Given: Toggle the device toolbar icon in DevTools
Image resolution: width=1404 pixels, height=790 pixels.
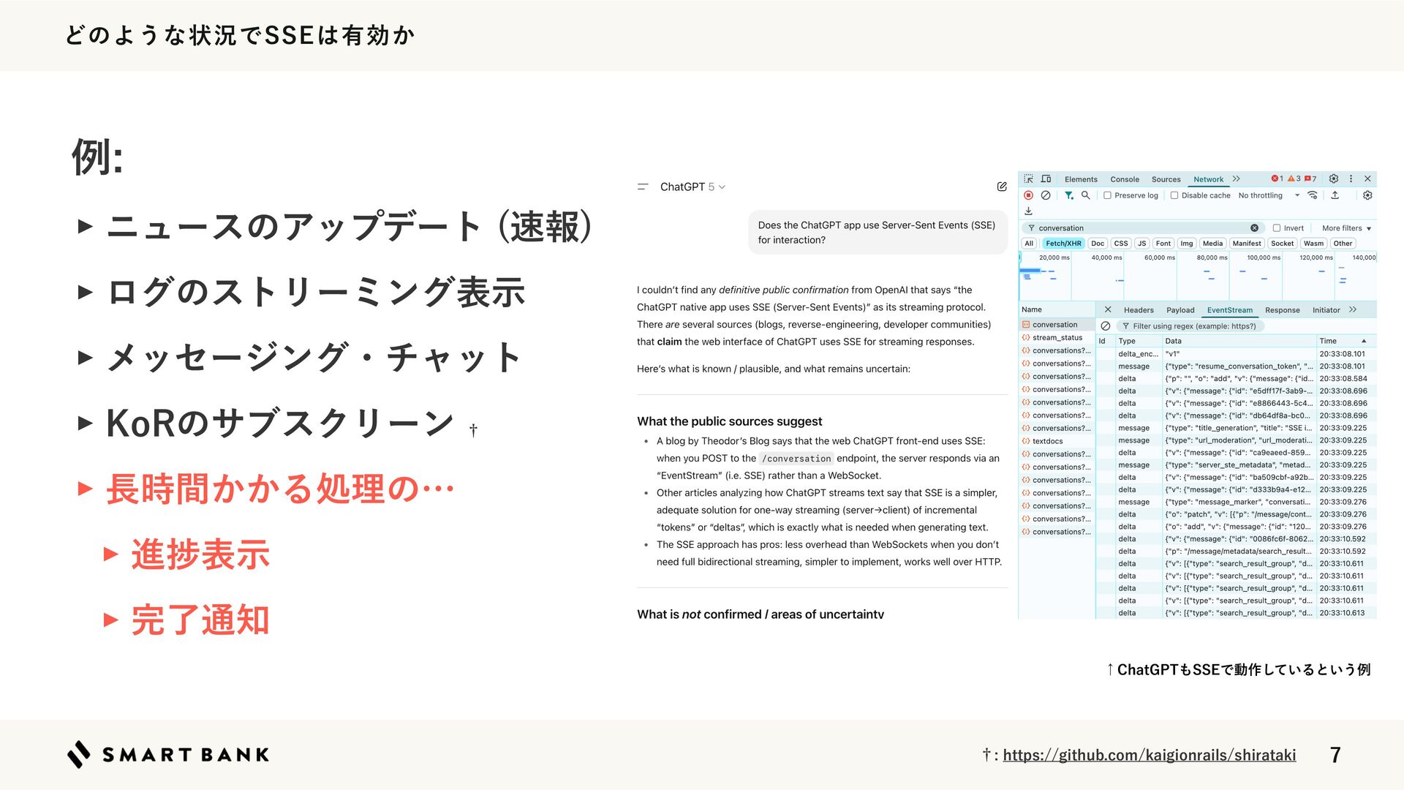Looking at the screenshot, I should (1046, 178).
